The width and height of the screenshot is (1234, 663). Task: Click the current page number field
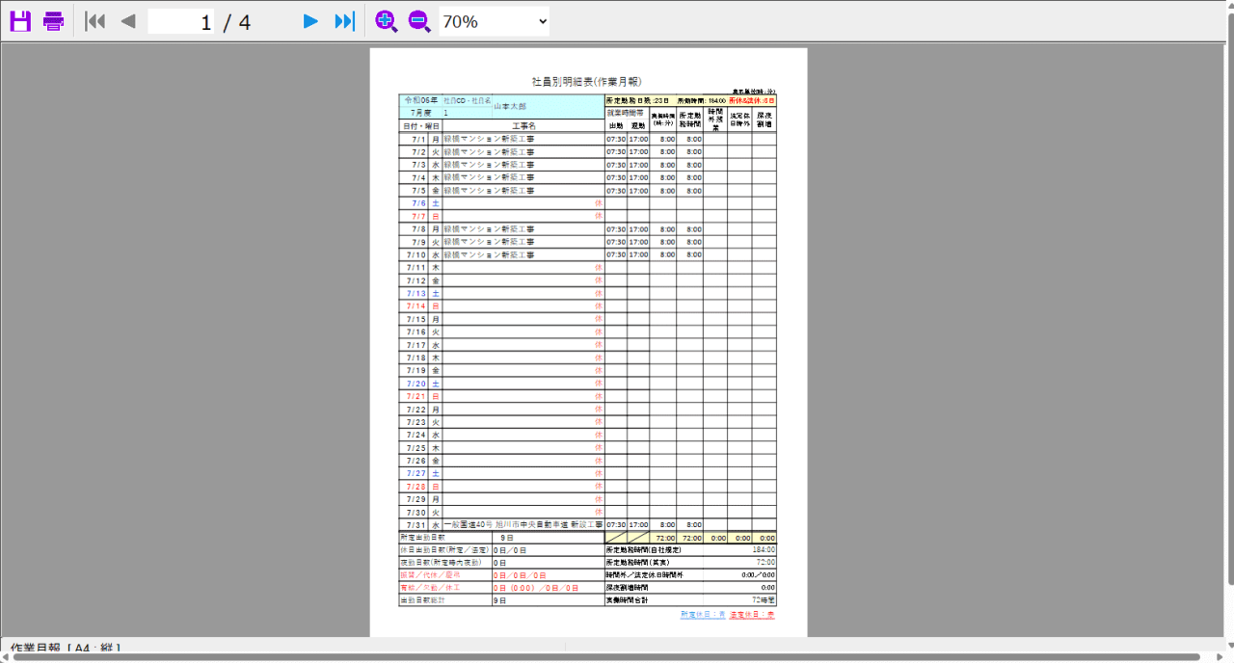[181, 21]
